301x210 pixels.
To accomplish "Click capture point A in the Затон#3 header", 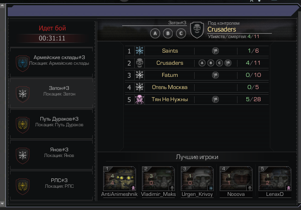I will tap(155, 34).
